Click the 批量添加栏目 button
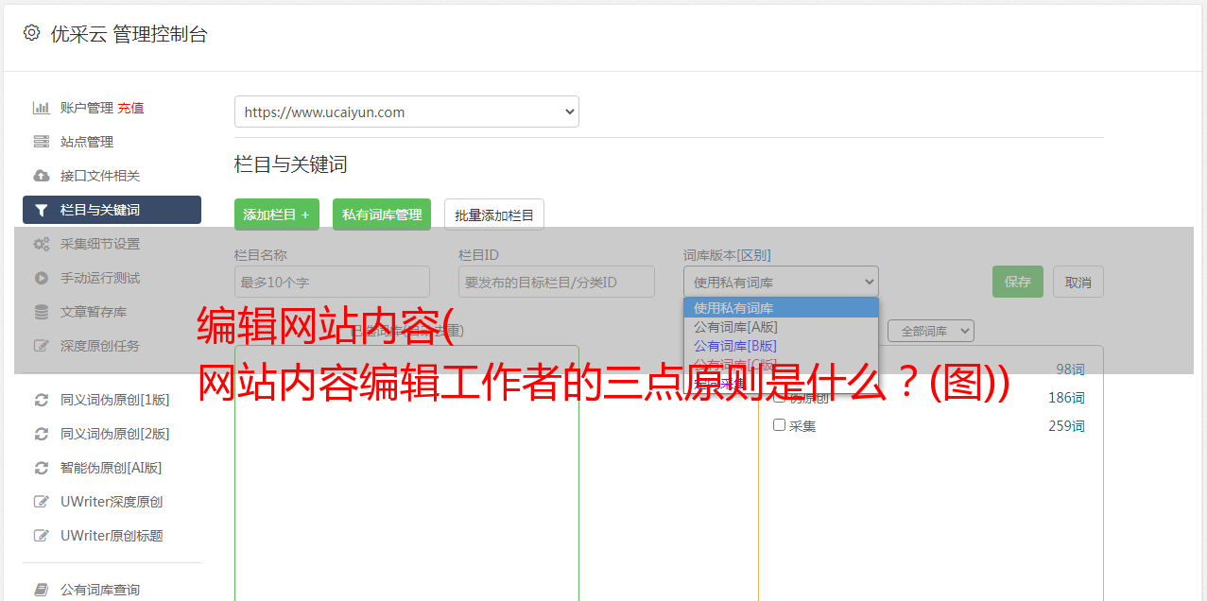This screenshot has height=601, width=1207. pos(494,215)
